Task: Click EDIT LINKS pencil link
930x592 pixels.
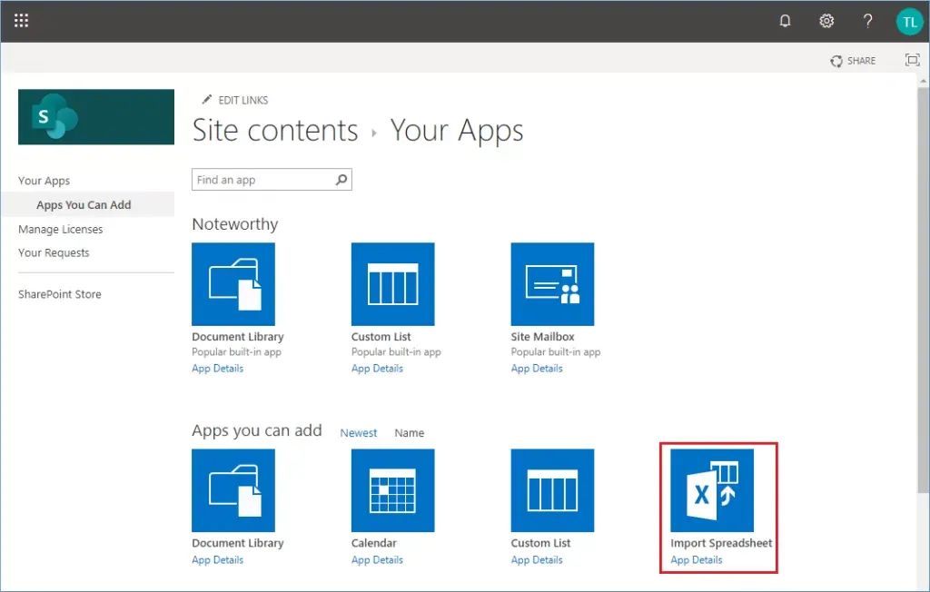Action: coord(235,100)
